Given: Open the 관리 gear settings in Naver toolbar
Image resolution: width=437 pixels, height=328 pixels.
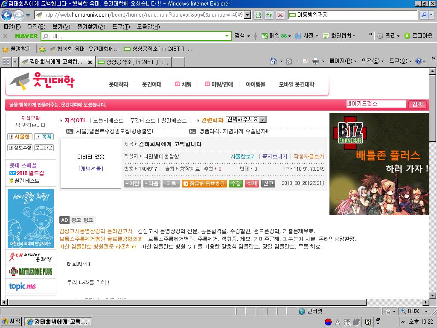Looking at the screenshot, I should click(x=388, y=36).
